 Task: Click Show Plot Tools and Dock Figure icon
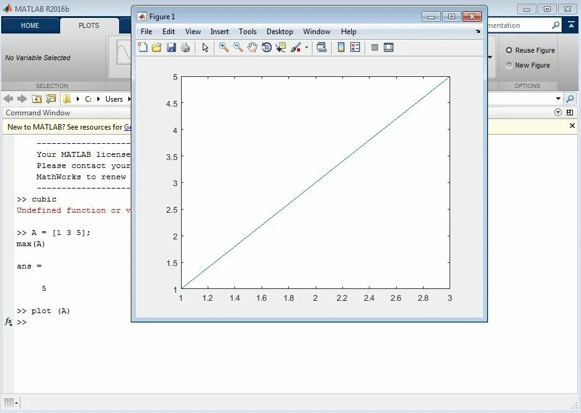(x=388, y=47)
